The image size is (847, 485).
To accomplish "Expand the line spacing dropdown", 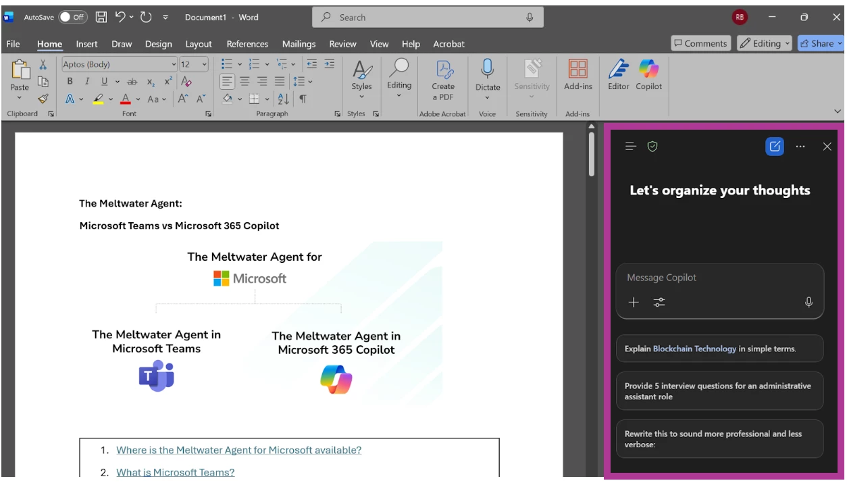I will point(311,81).
